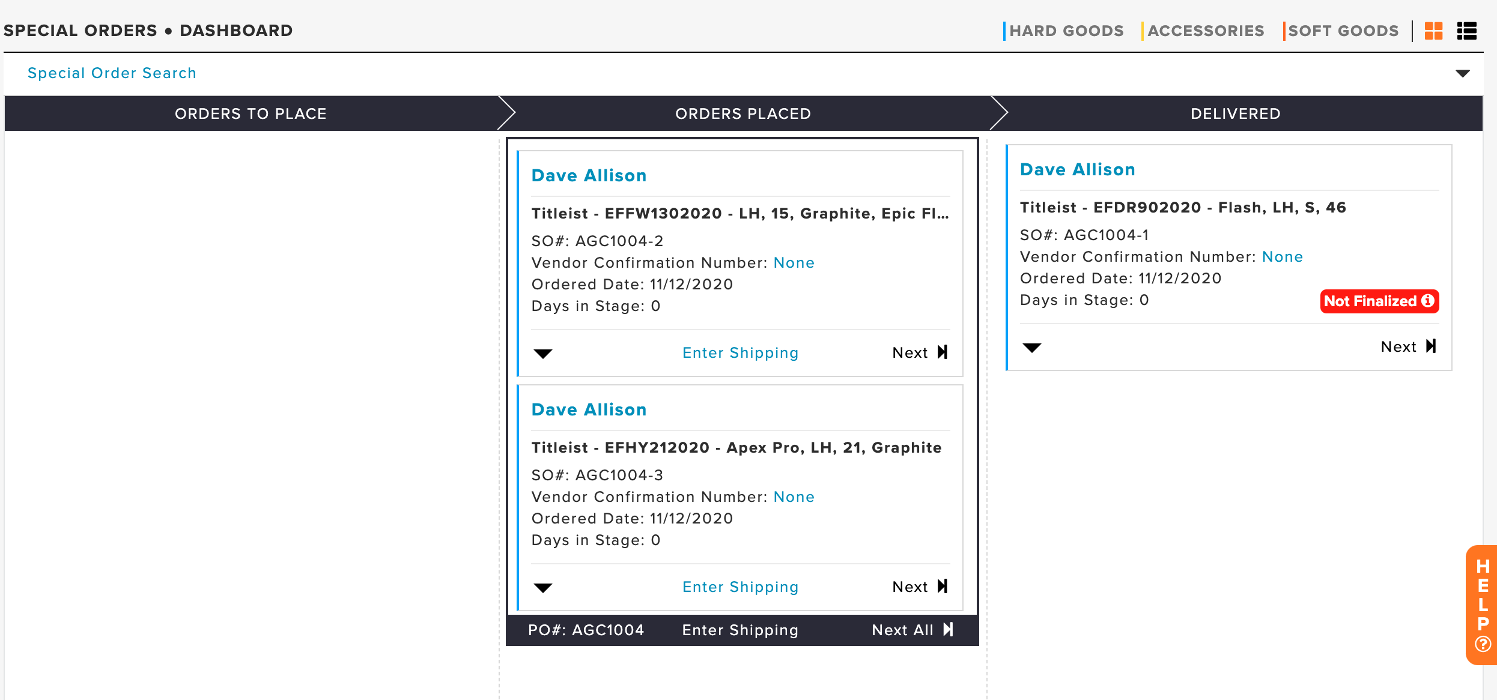Click Next text on delivered AGC1004-1 card
This screenshot has height=700, width=1497.
tap(1398, 346)
